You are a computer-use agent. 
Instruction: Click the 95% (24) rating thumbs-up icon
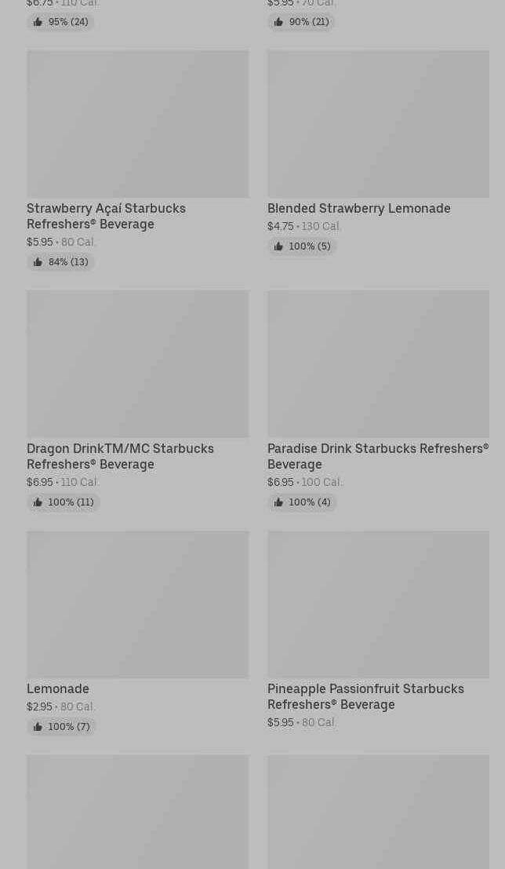point(38,22)
